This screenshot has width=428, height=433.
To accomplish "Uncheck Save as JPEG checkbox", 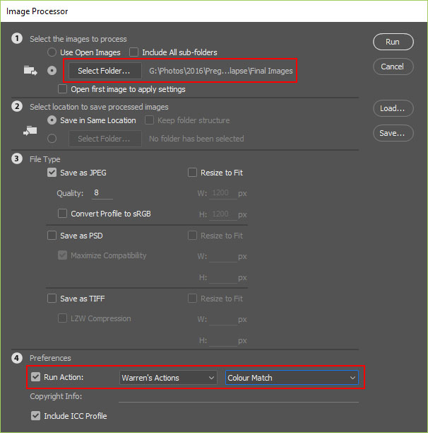I will [x=52, y=173].
